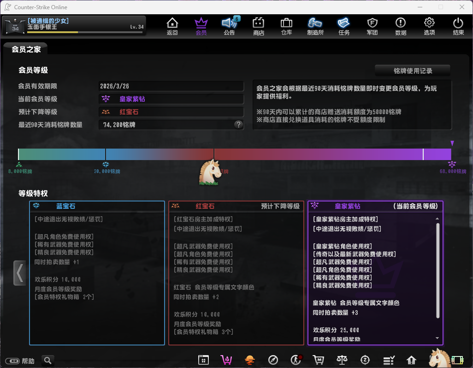
Task: Click the 铭牌使用记录 button
Action: coord(413,71)
